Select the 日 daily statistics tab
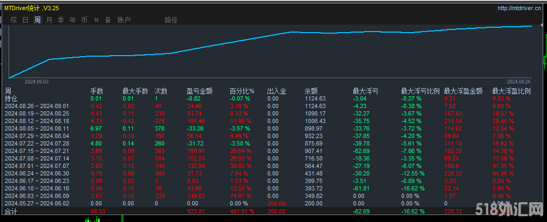The image size is (547, 222). (x=25, y=20)
